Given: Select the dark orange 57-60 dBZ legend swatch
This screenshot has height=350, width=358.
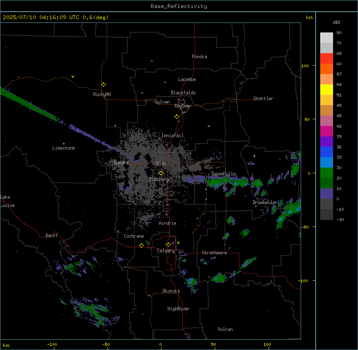Looking at the screenshot, I should pyautogui.click(x=326, y=69).
